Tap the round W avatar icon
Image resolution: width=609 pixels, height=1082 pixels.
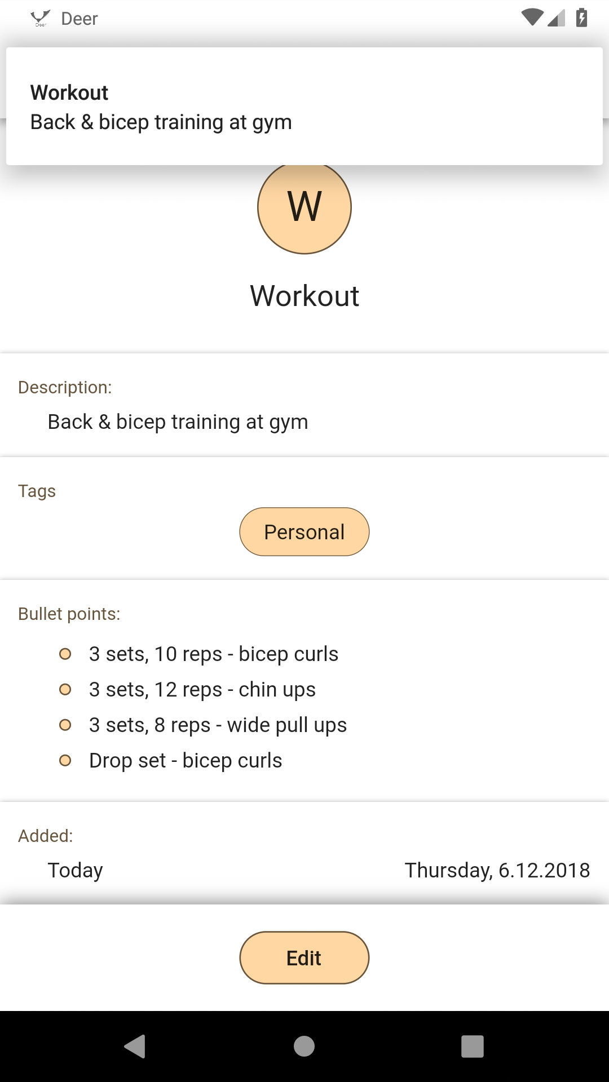[304, 207]
